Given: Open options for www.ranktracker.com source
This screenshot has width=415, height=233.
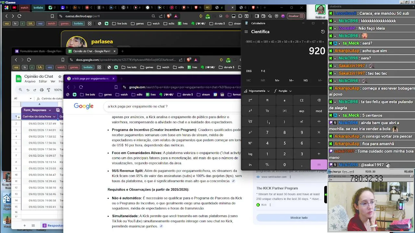Looking at the screenshot, I should (x=290, y=177).
